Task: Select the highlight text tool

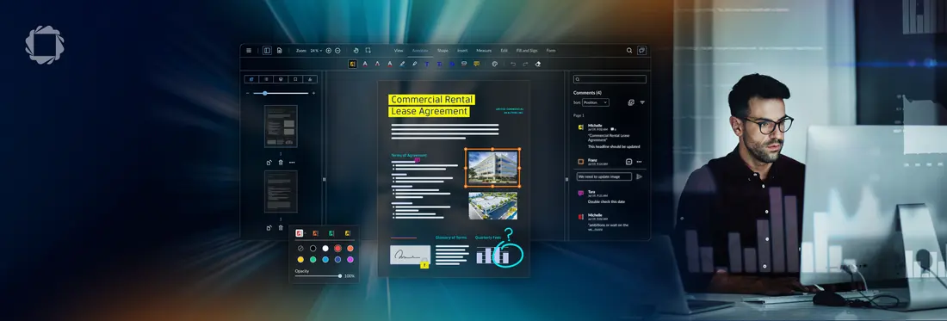Action: tap(353, 64)
